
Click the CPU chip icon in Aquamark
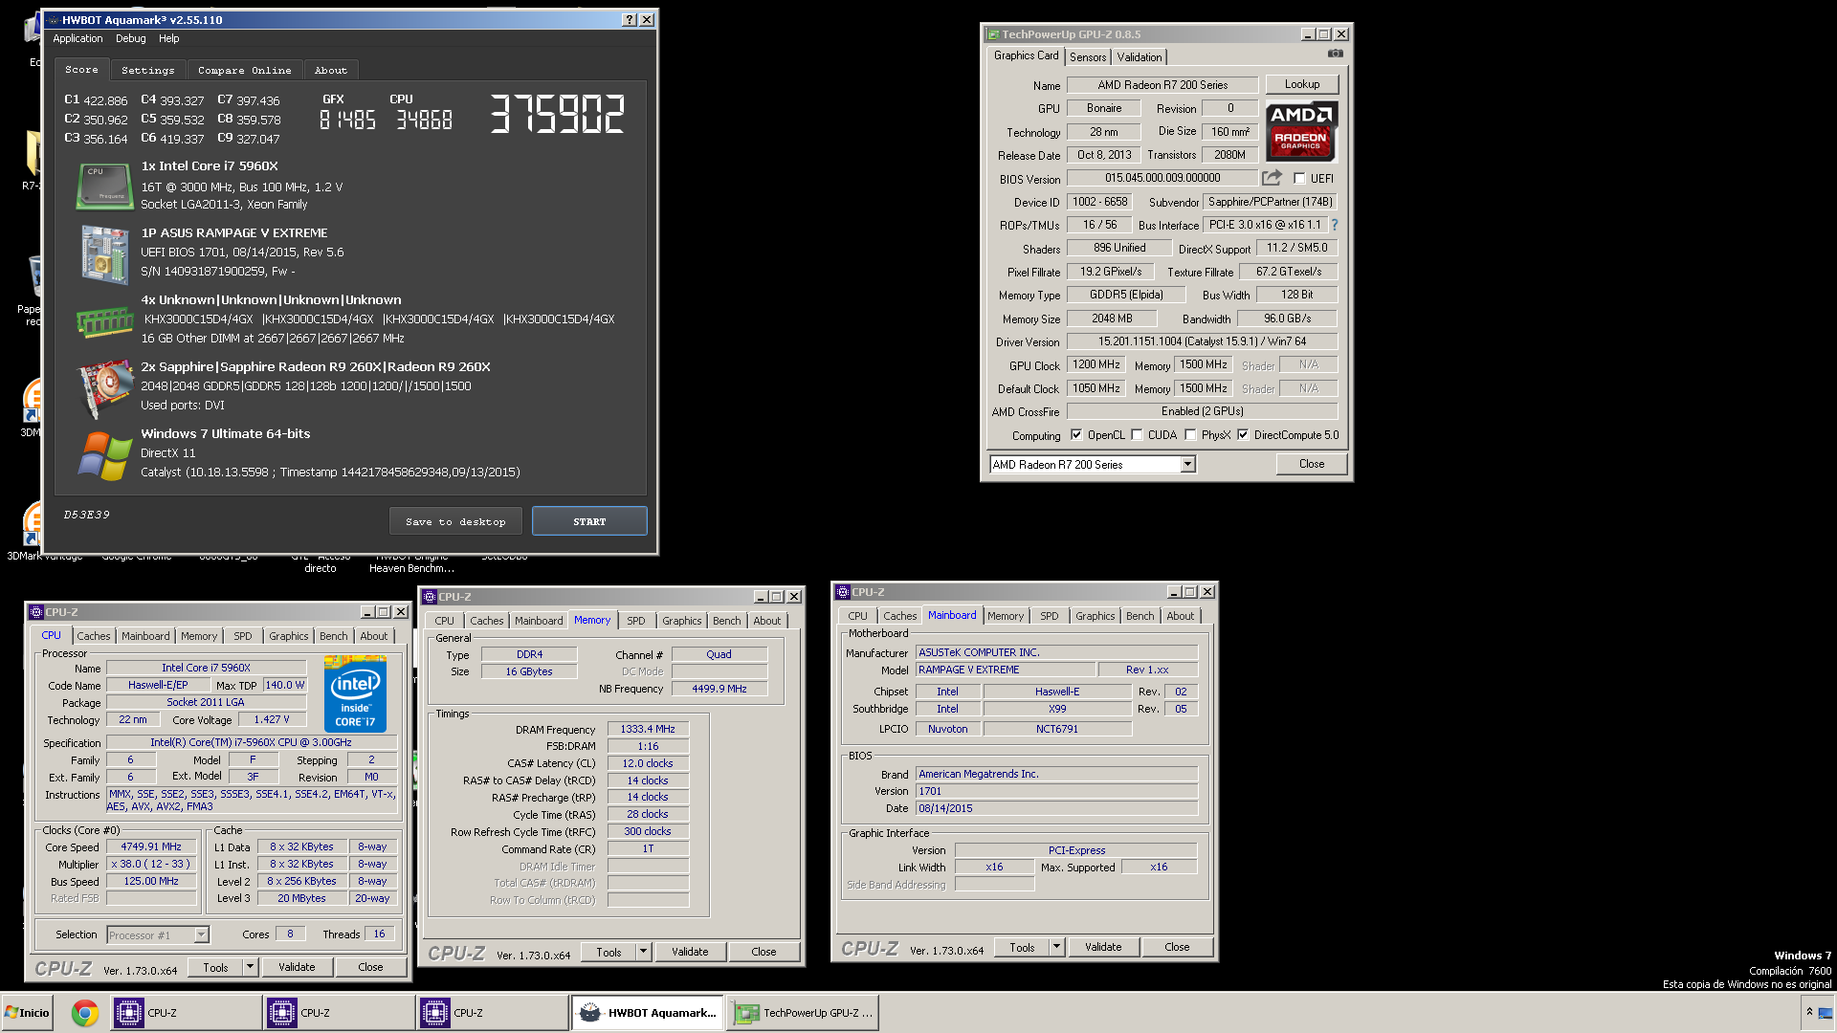click(104, 186)
